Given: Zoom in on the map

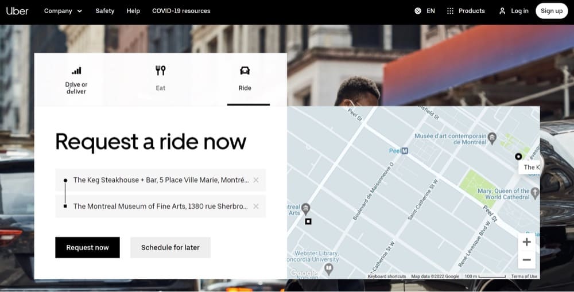Looking at the screenshot, I should [526, 242].
